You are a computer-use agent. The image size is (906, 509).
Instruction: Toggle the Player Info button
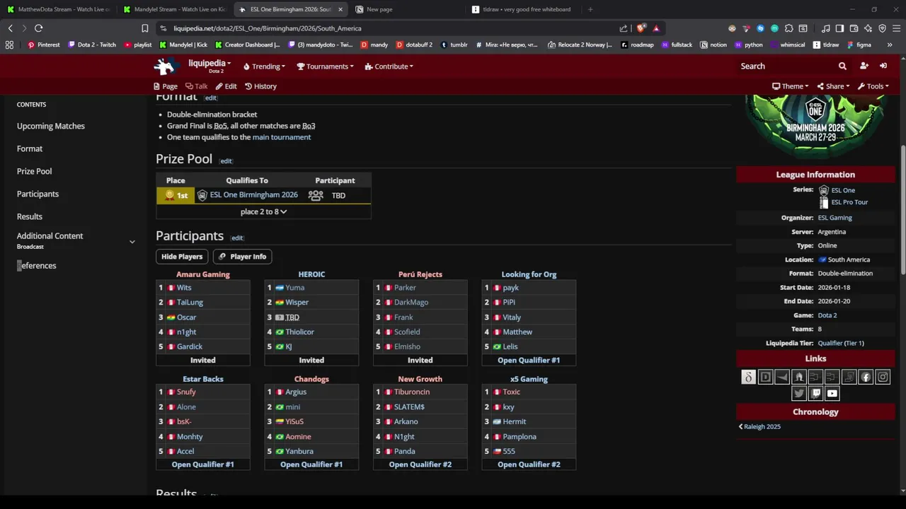(x=242, y=257)
